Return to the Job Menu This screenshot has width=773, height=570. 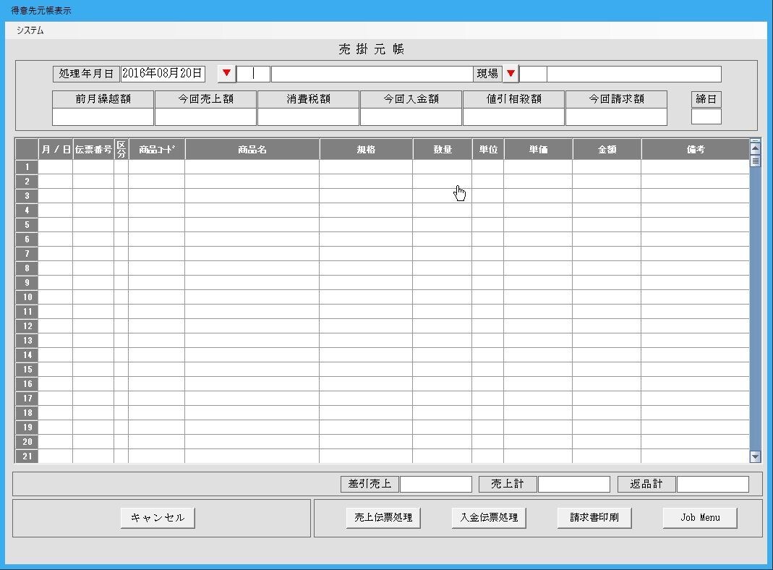[700, 518]
